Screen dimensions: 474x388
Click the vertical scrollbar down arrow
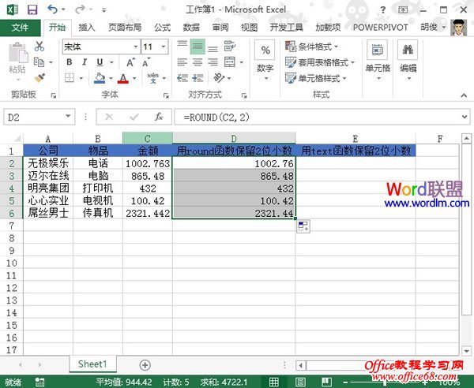pos(466,351)
